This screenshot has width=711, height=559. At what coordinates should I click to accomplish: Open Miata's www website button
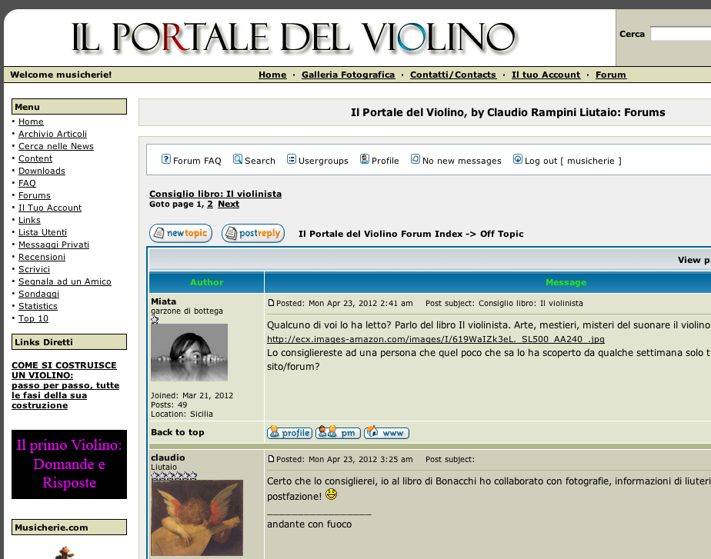[386, 433]
